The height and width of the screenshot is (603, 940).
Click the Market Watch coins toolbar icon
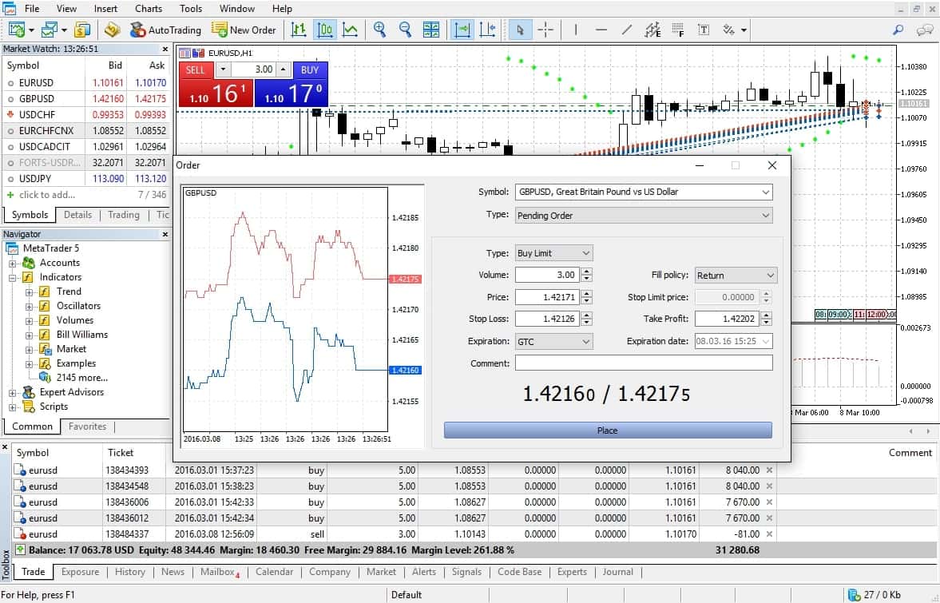click(82, 30)
